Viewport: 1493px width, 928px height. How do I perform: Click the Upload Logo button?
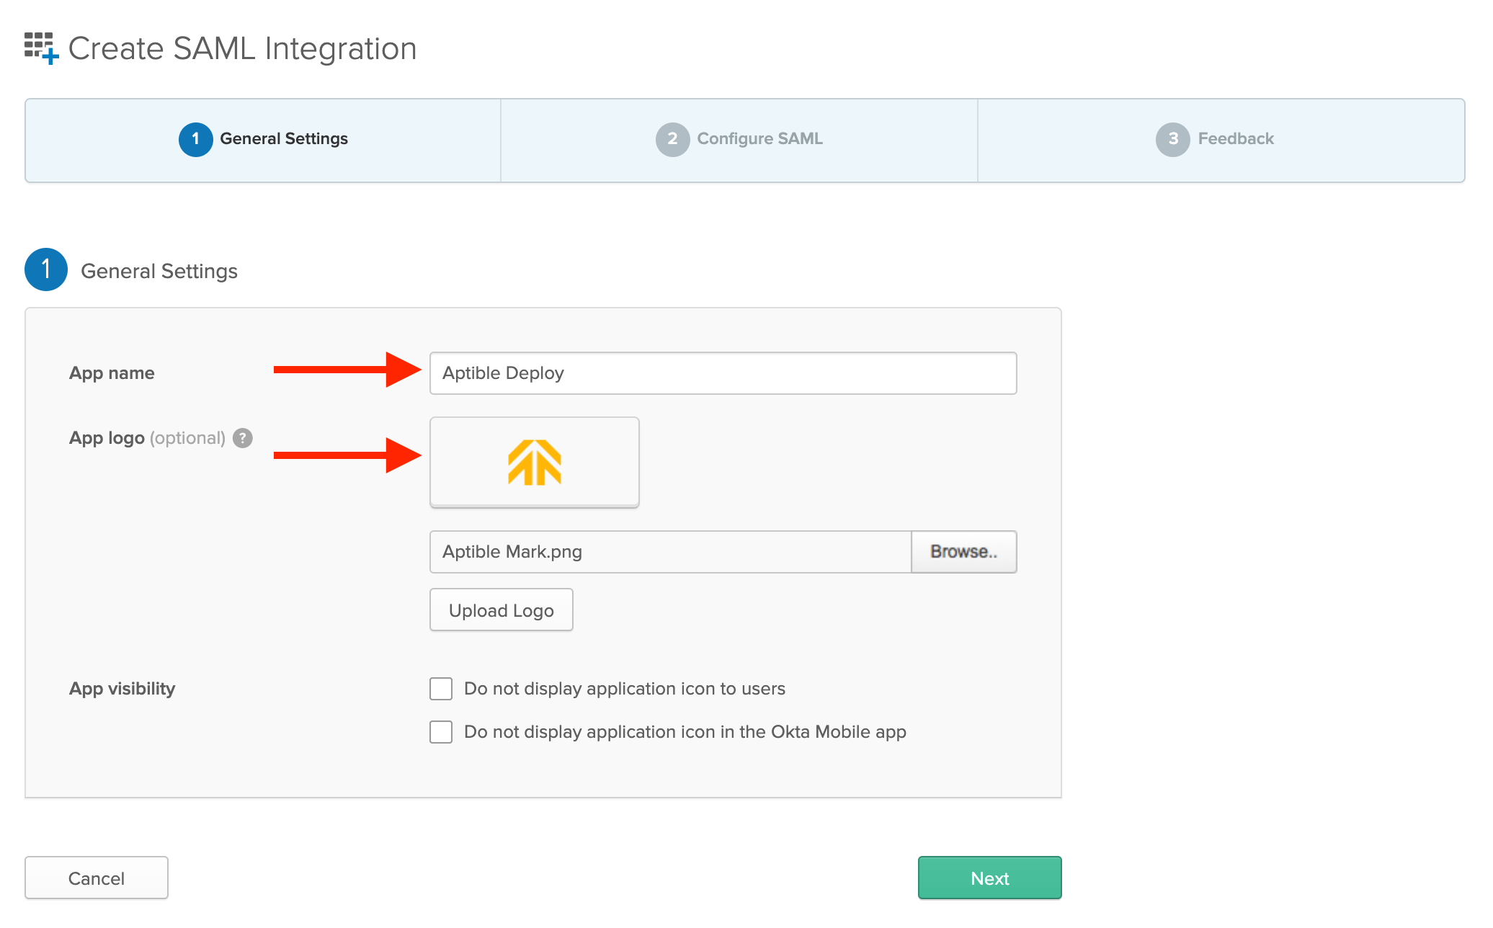pyautogui.click(x=501, y=610)
